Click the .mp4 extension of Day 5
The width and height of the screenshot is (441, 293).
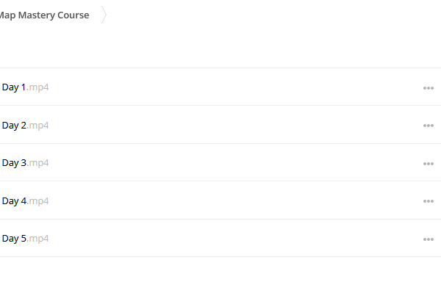[37, 239]
